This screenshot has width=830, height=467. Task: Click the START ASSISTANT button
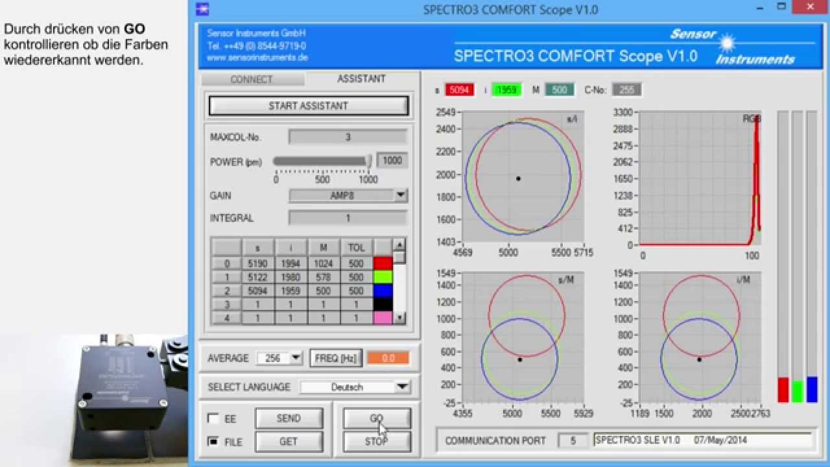pyautogui.click(x=309, y=106)
